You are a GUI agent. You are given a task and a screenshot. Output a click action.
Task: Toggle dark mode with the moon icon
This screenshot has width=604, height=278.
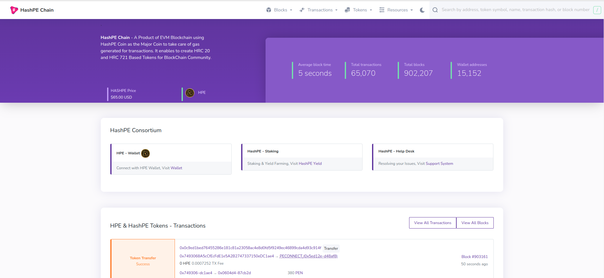coord(422,10)
